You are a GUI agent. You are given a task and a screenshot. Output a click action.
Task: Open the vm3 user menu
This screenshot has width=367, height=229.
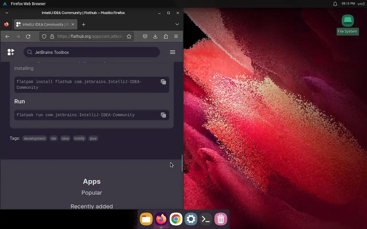pyautogui.click(x=361, y=4)
